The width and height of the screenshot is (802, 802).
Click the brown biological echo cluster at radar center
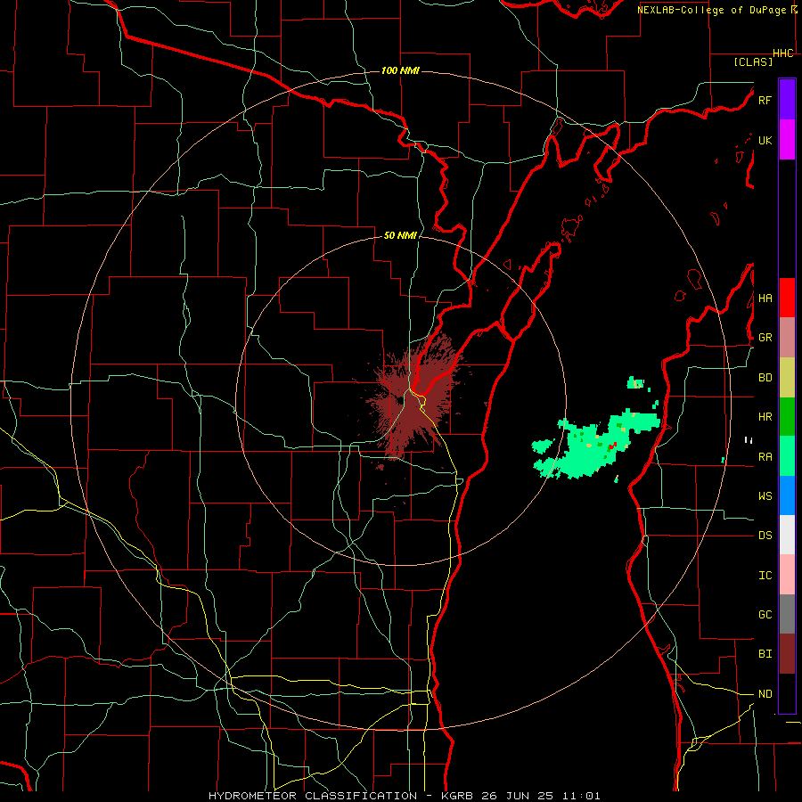pyautogui.click(x=414, y=399)
